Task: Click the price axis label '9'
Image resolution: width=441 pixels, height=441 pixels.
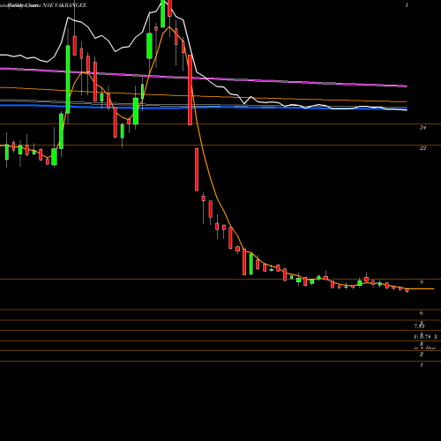Action: pyautogui.click(x=422, y=282)
